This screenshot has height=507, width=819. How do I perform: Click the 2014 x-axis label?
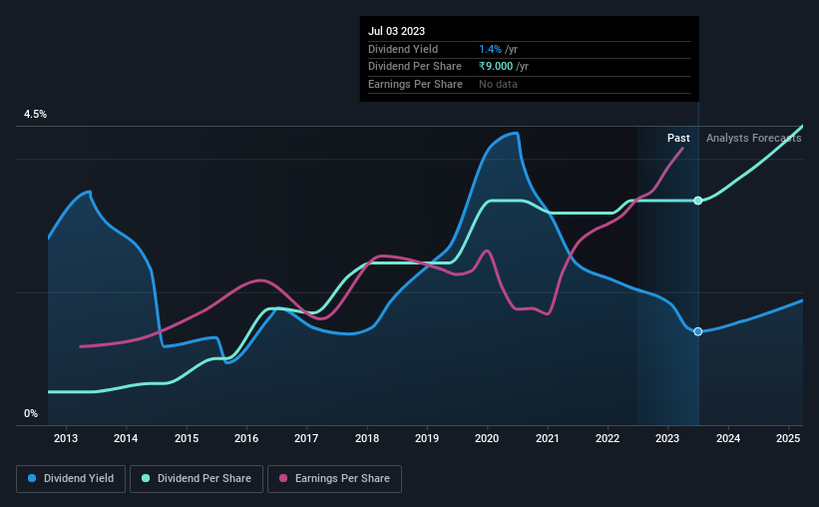pos(126,438)
